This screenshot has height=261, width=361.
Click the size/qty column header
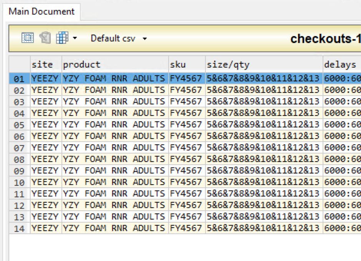point(264,64)
